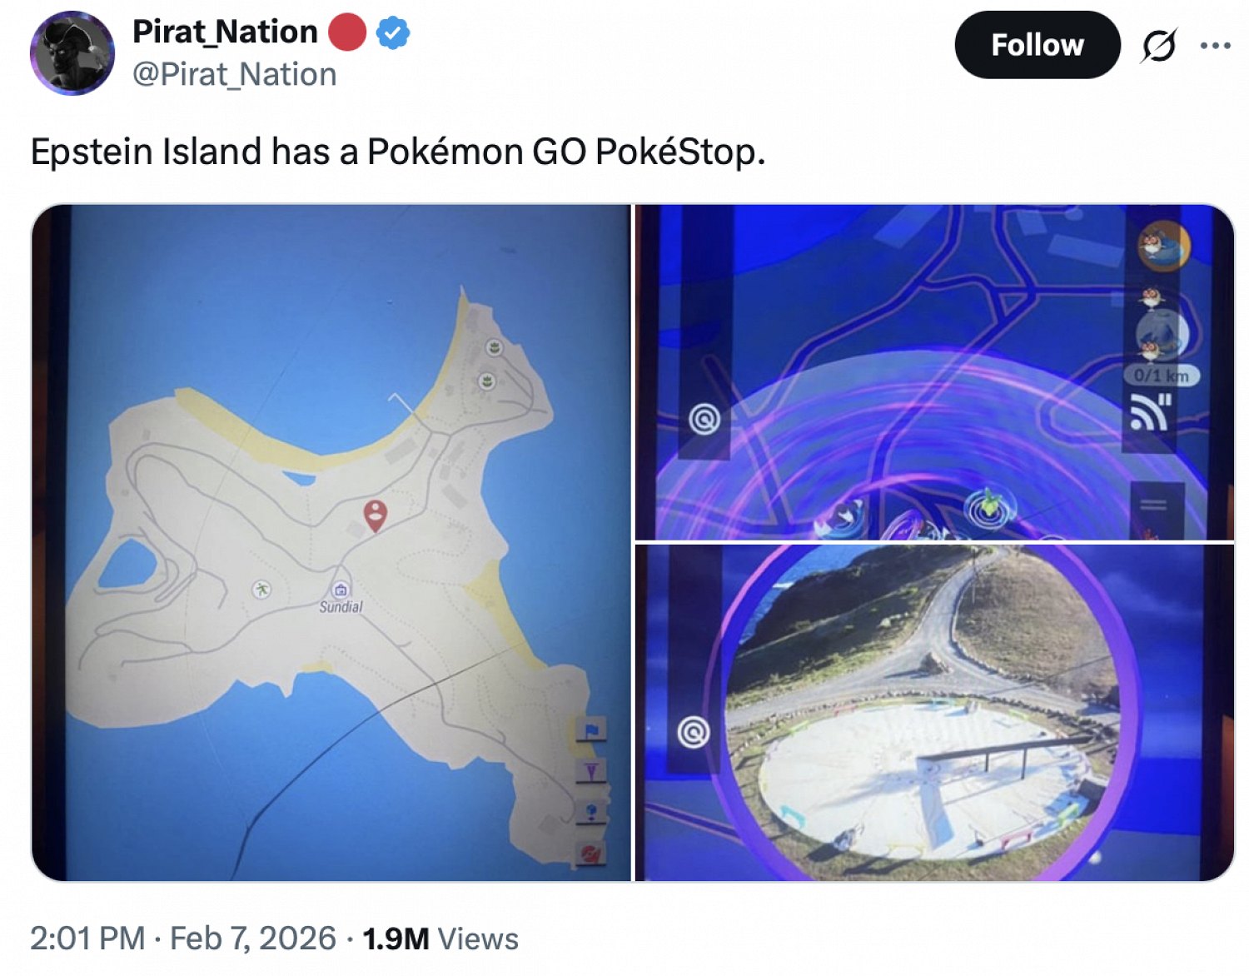
Task: Open the @Pirat_Nation handle link
Action: (x=235, y=75)
